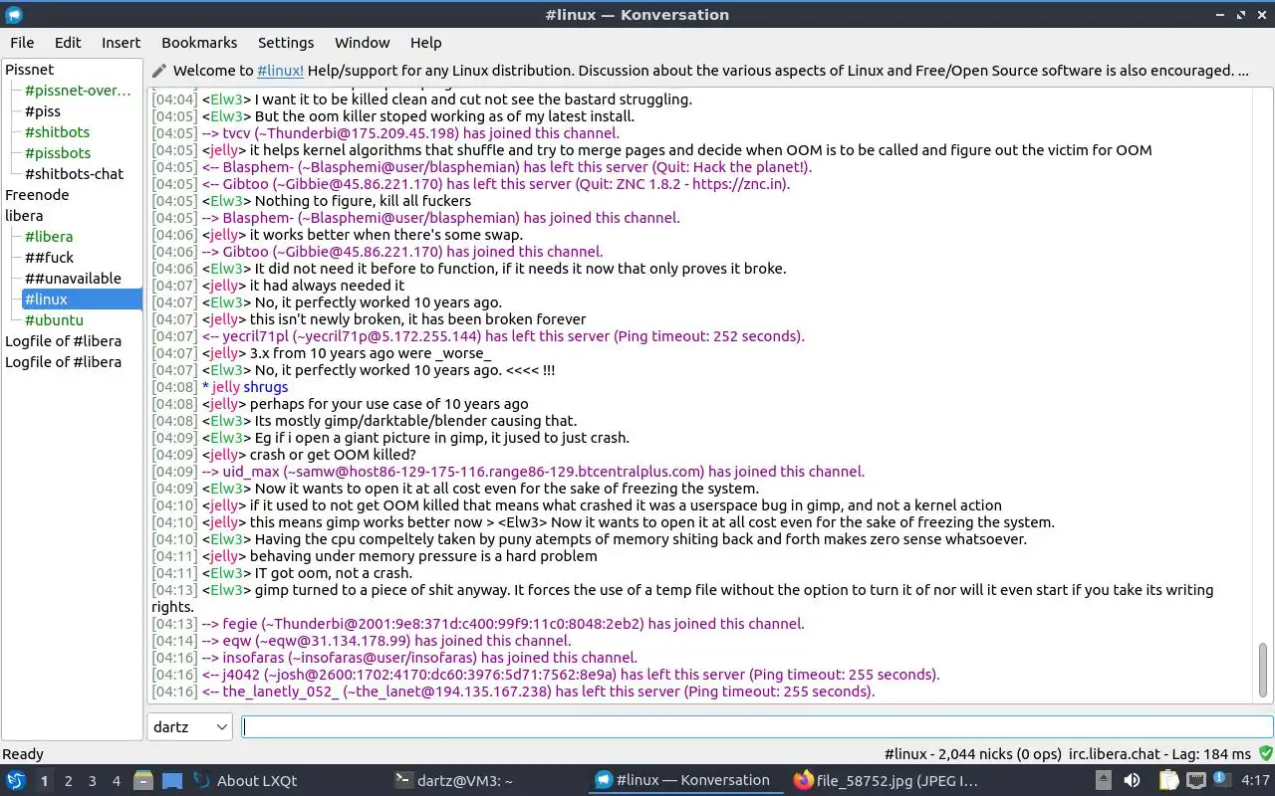Open the Bookmarks menu

pyautogui.click(x=199, y=43)
